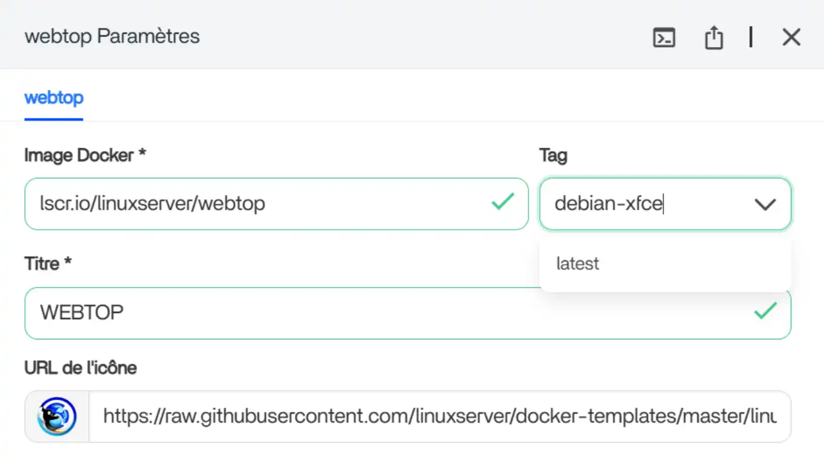The image size is (824, 463).
Task: Click green checkmark in Titre field
Action: [x=765, y=311]
